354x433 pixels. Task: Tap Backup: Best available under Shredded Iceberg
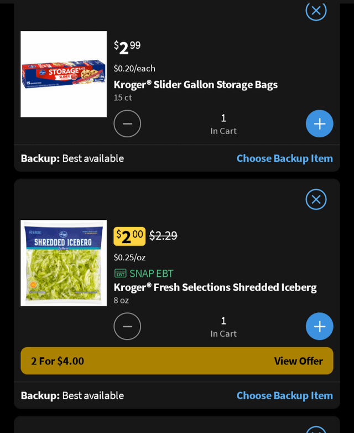click(x=72, y=395)
